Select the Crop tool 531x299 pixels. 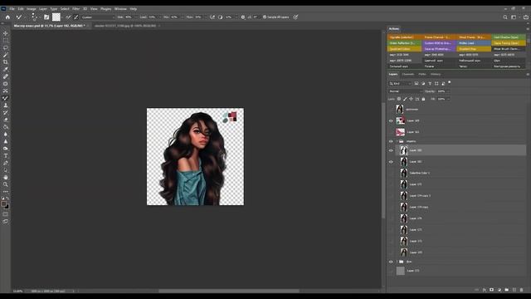pyautogui.click(x=6, y=62)
